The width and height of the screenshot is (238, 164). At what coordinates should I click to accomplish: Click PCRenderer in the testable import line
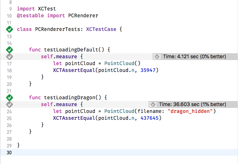click(83, 15)
